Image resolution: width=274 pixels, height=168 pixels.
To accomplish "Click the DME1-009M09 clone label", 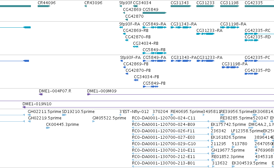I will point(102,91).
